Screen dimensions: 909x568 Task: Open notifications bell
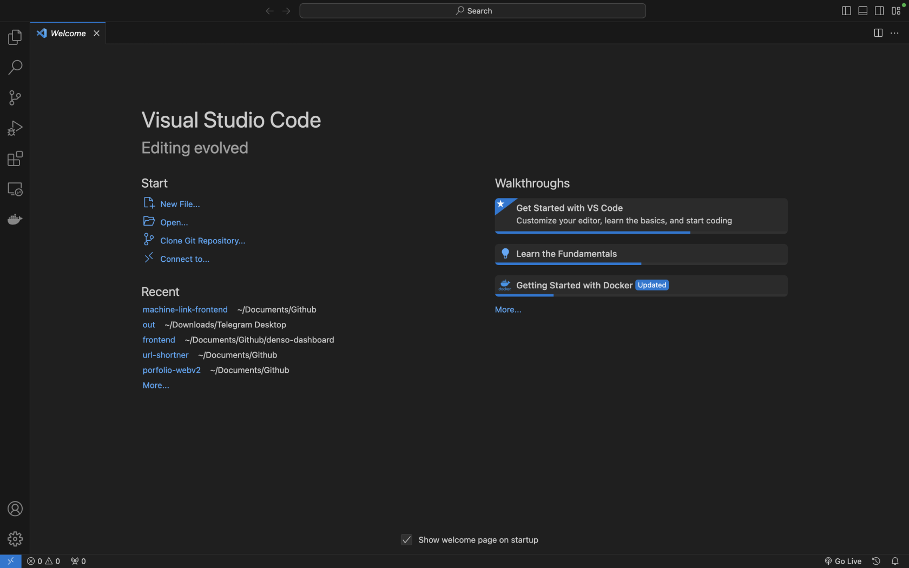[x=895, y=561]
